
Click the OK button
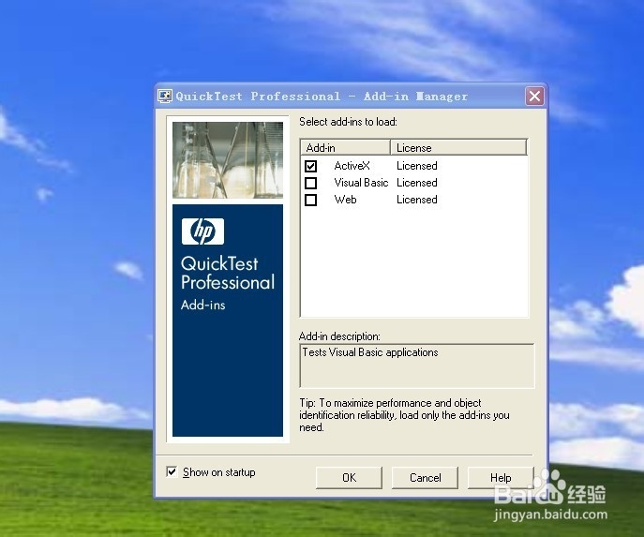[x=349, y=477]
